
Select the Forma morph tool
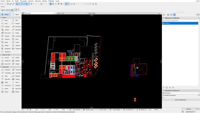tap(16, 42)
